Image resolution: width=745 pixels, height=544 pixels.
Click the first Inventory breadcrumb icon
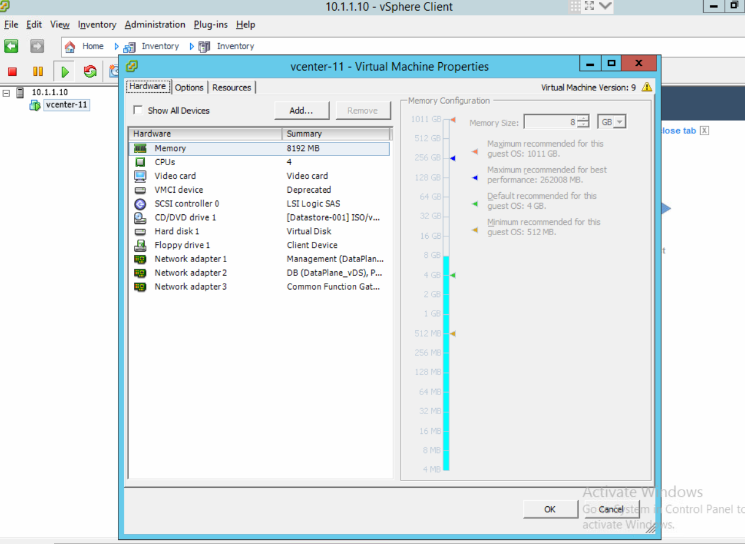tap(129, 47)
